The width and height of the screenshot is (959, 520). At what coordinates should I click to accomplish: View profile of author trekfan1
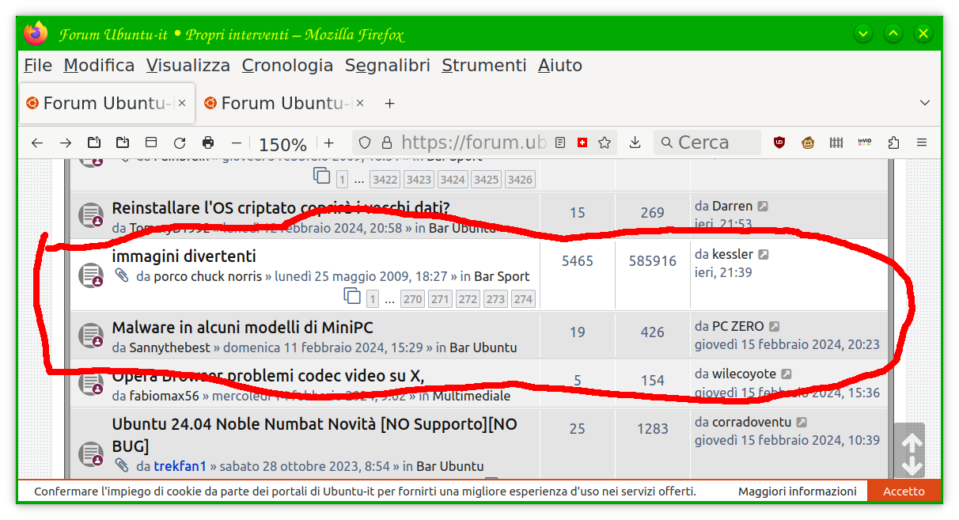pos(180,466)
